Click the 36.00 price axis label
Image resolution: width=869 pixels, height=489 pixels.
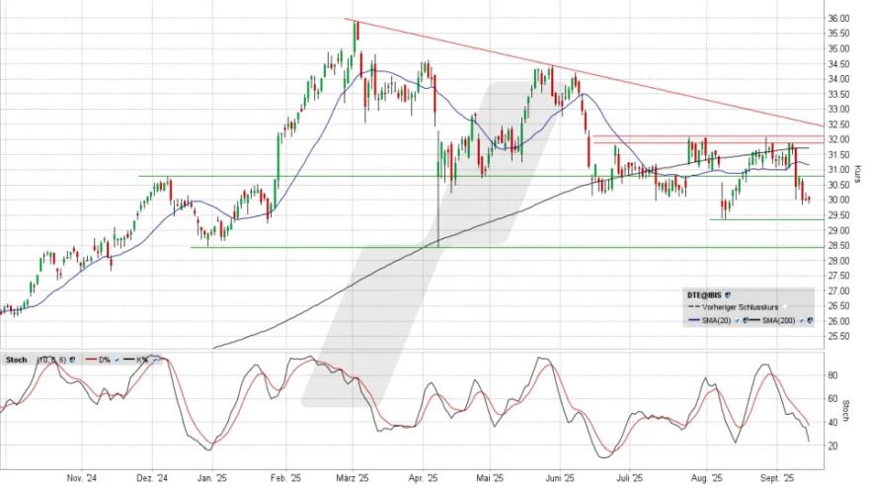pos(837,19)
